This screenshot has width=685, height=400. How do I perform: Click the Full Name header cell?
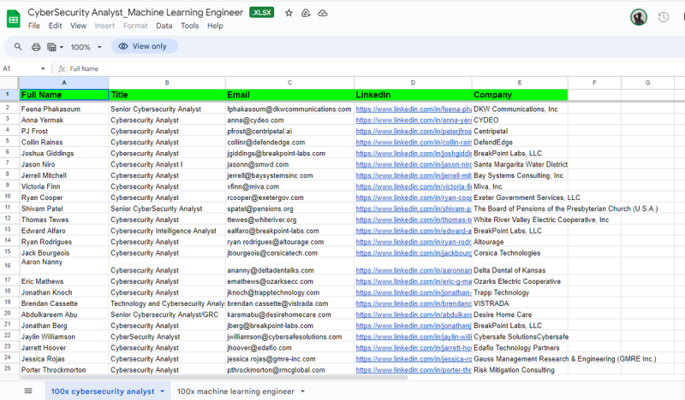64,95
